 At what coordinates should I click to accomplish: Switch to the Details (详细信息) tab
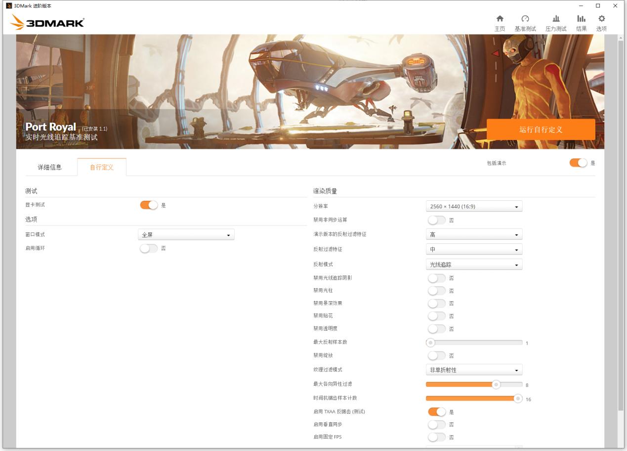(x=50, y=167)
